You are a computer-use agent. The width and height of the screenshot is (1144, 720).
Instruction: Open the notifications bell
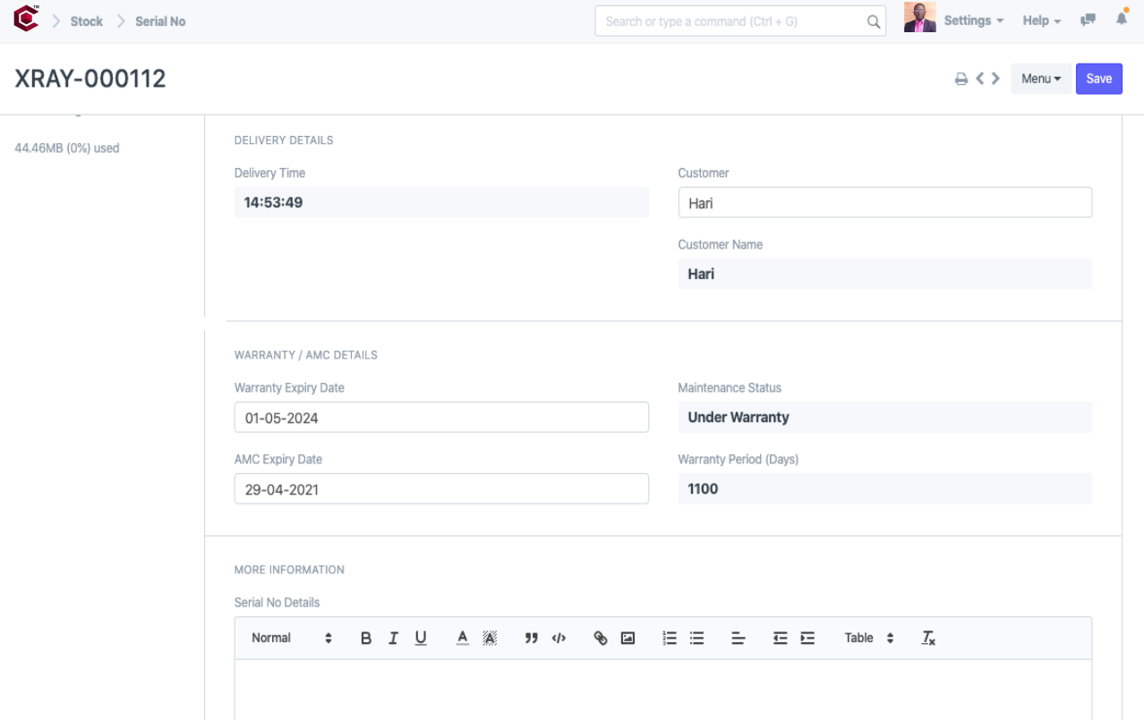[1122, 20]
